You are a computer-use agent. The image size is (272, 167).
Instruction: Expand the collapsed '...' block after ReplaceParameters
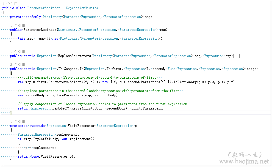(x=236, y=56)
